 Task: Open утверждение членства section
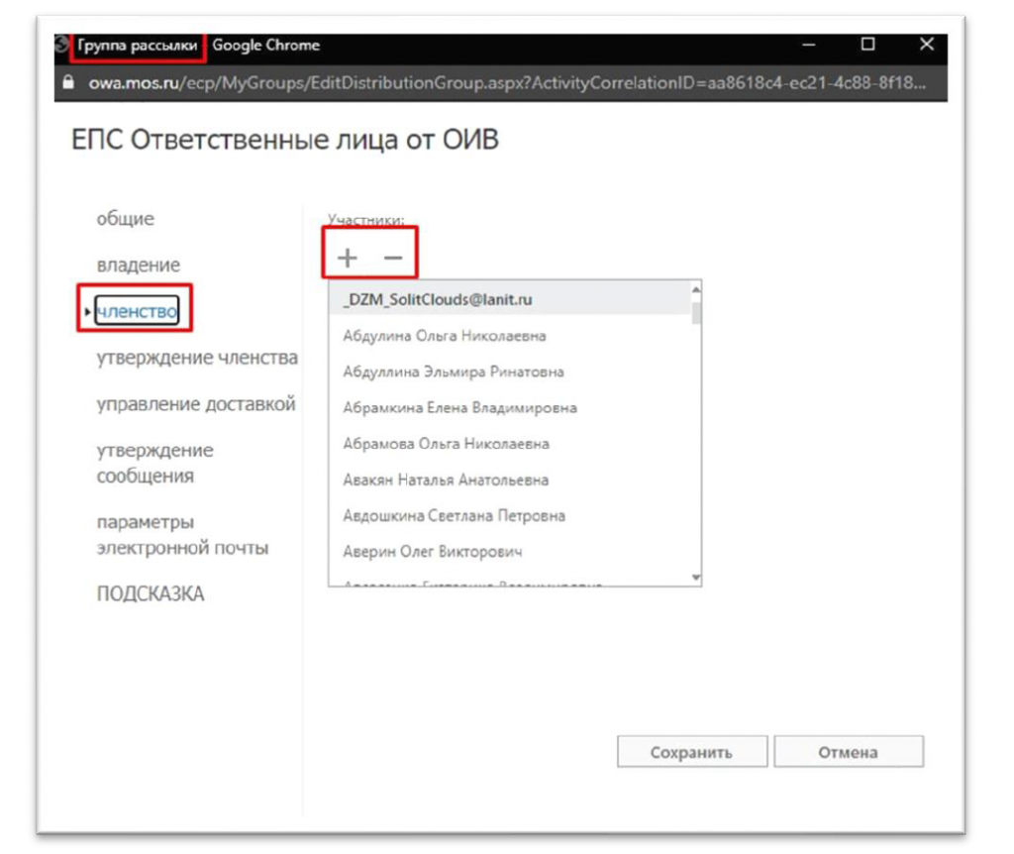(x=196, y=358)
